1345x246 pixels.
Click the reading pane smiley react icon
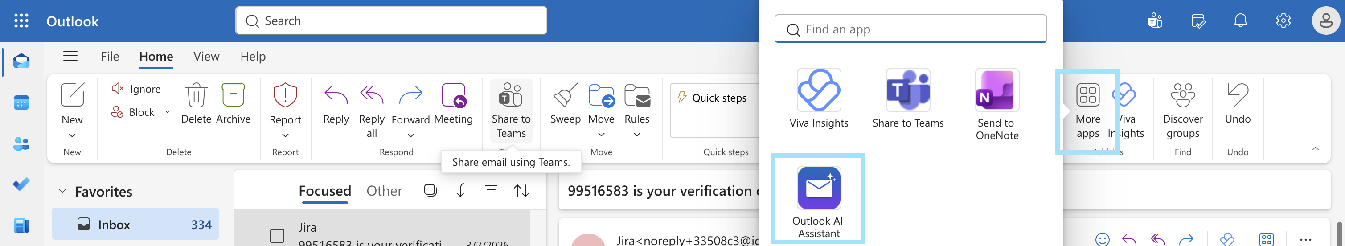pos(1102,240)
